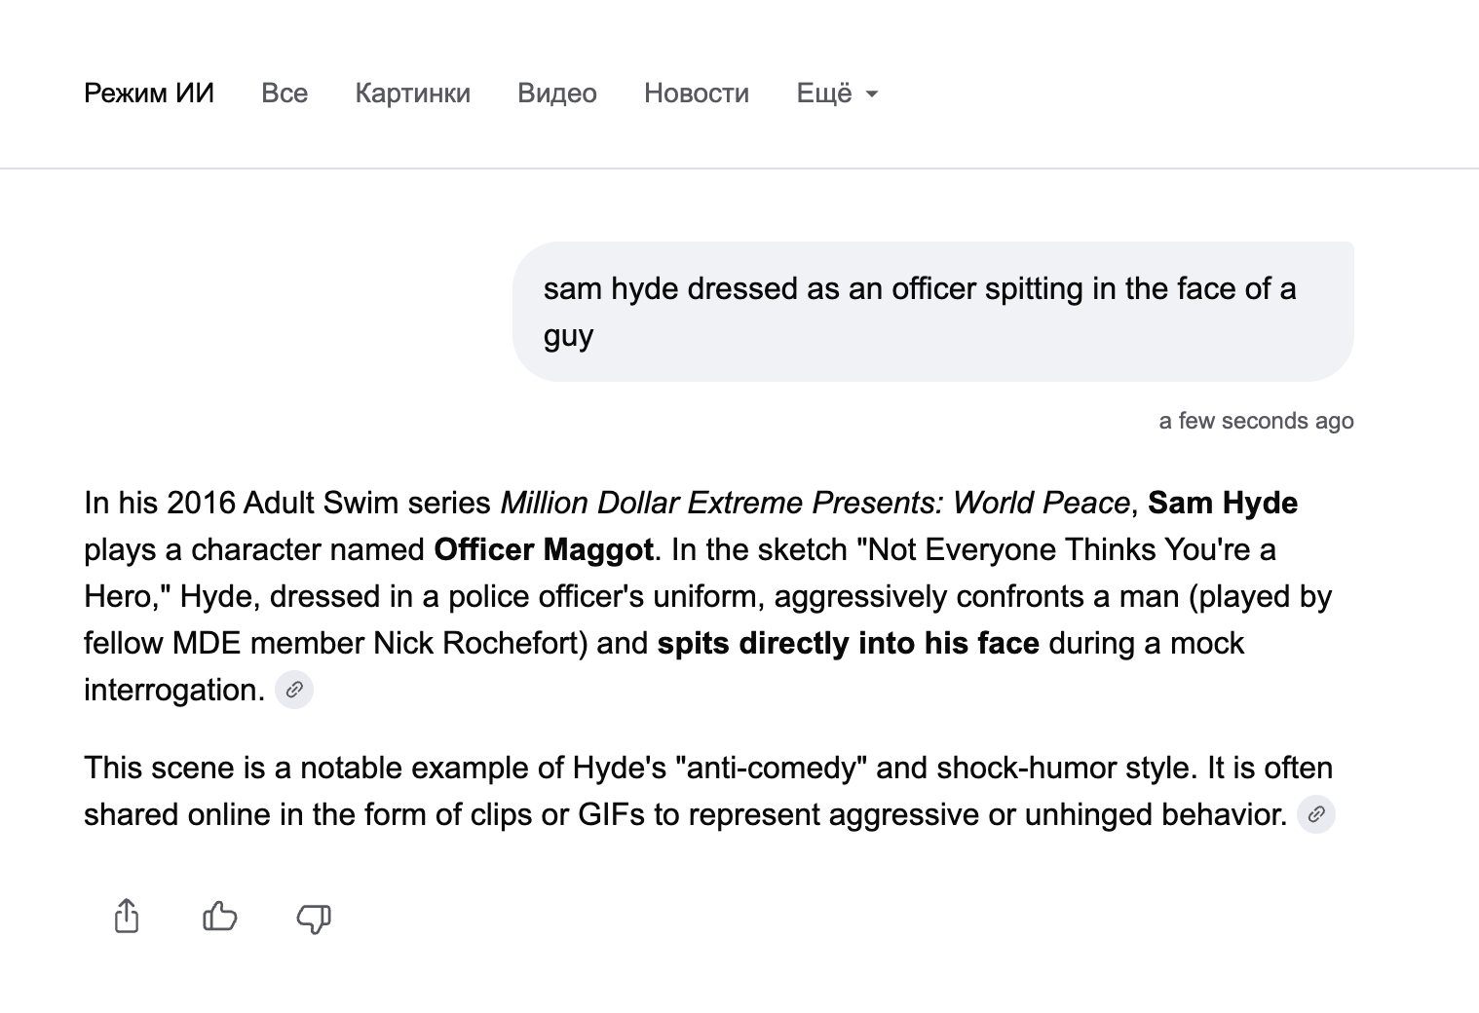The width and height of the screenshot is (1479, 1013).
Task: Click the bold 'Officer Maggot' text
Action: pyautogui.click(x=543, y=549)
